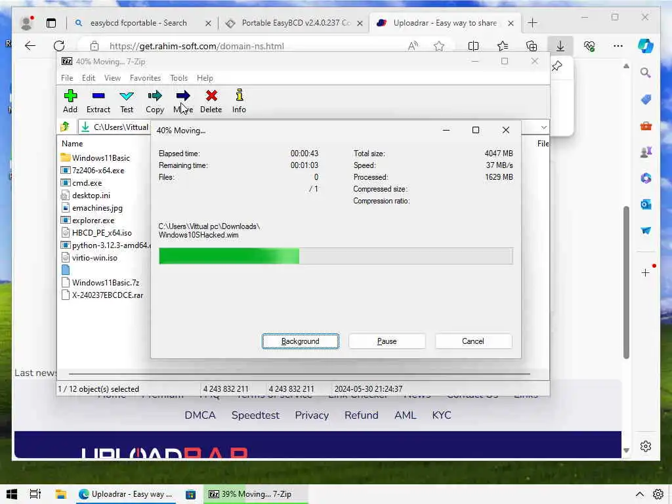
Task: Select HBCD_PE_x64.iso in file list
Action: point(102,233)
